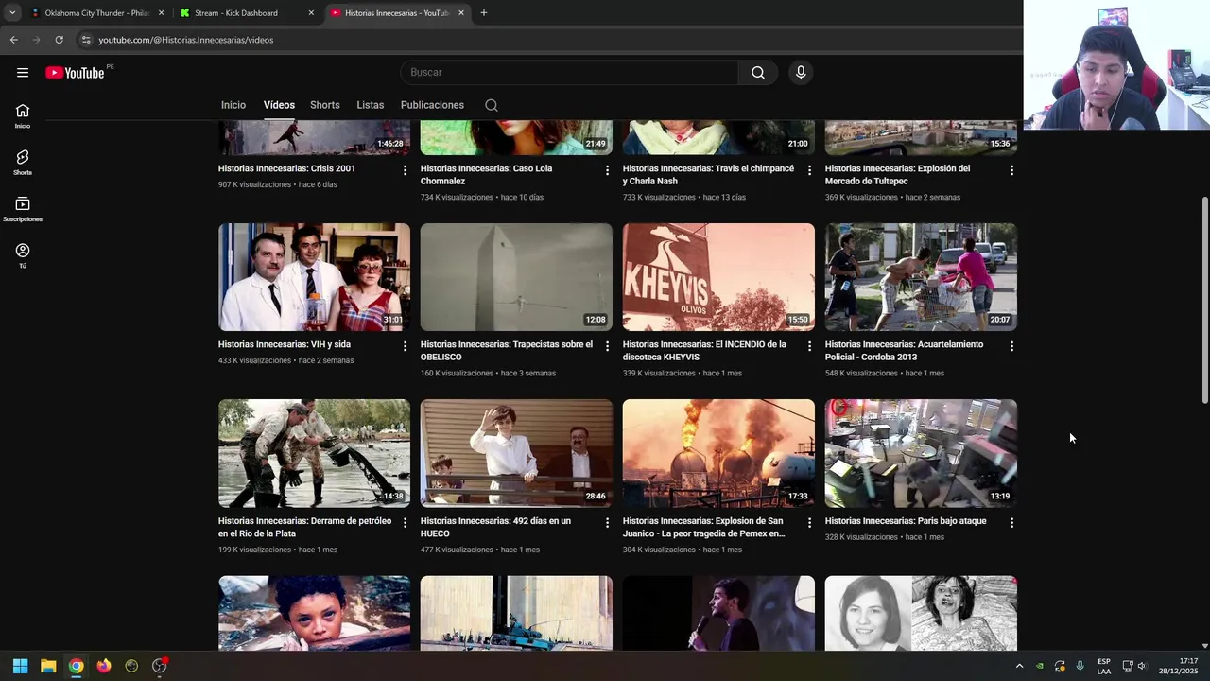Open options menu for 492 días en un HUECO

(607, 523)
